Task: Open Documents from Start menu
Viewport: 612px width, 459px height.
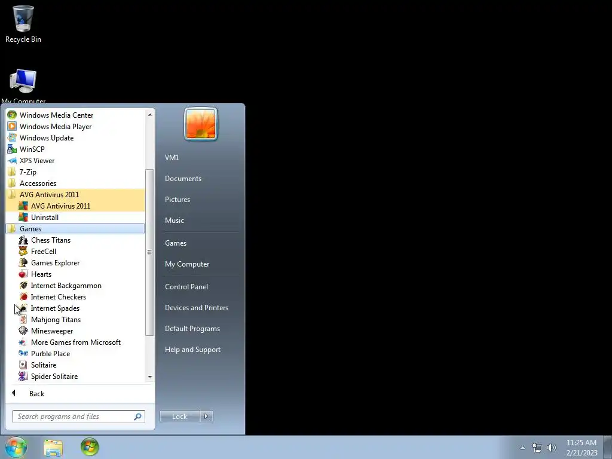Action: point(183,179)
